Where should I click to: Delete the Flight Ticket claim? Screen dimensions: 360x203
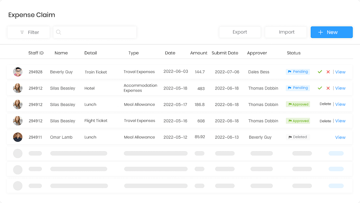pyautogui.click(x=325, y=121)
